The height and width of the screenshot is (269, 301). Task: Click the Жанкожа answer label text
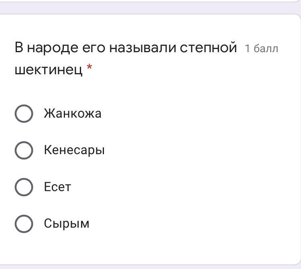(x=73, y=113)
